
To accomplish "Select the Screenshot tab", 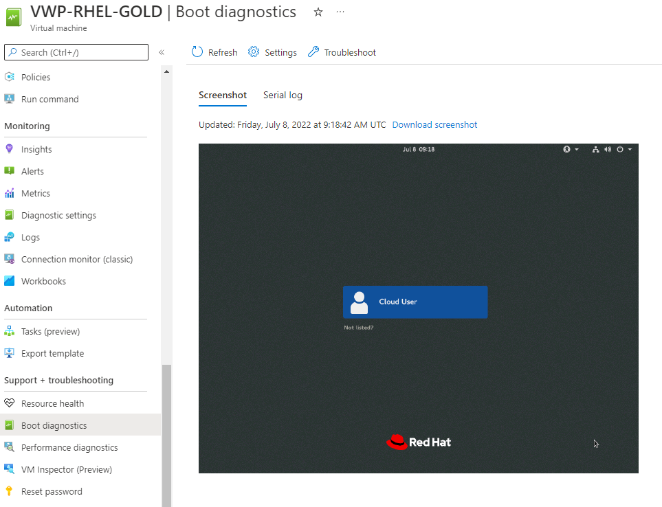I will 222,95.
